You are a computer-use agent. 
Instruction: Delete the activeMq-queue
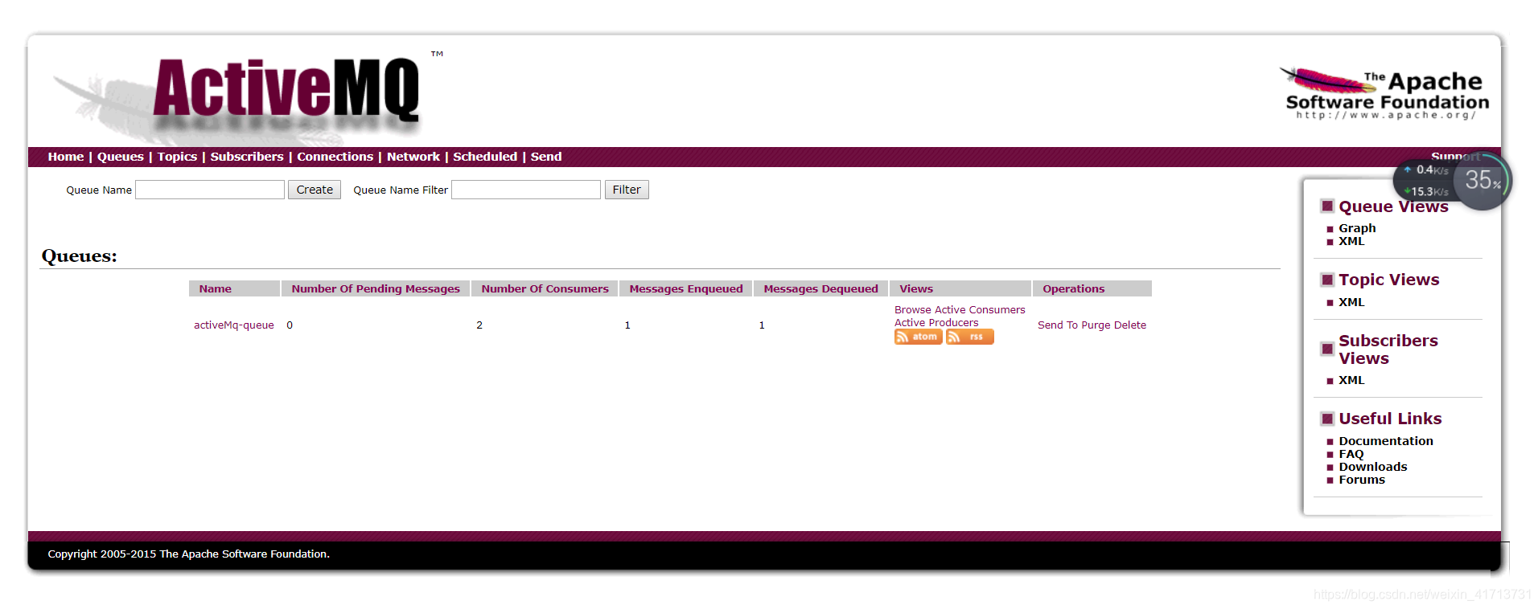point(1130,325)
